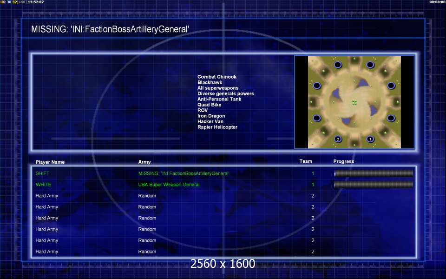Open the circular map preview thumbnail
Viewport: 446px width, 279px height.
coord(354,102)
